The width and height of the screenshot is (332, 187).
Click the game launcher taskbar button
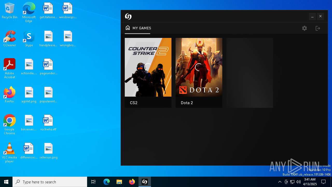145,182
